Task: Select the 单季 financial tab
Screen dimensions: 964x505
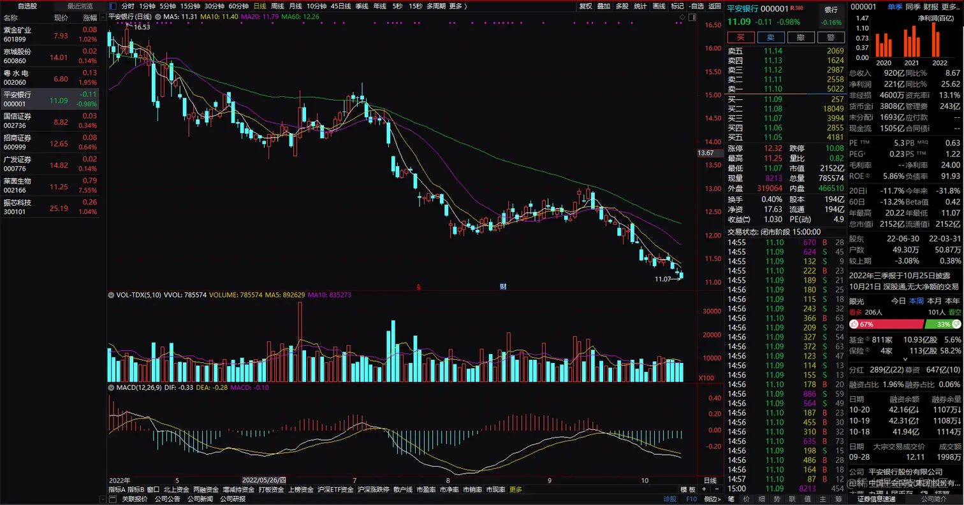Action: tap(895, 6)
